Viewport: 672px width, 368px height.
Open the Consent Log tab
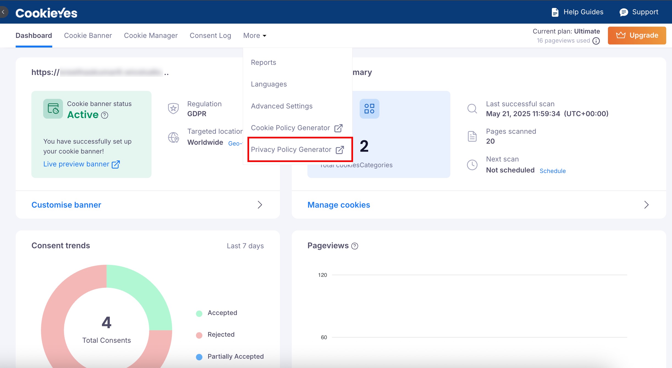pyautogui.click(x=210, y=36)
